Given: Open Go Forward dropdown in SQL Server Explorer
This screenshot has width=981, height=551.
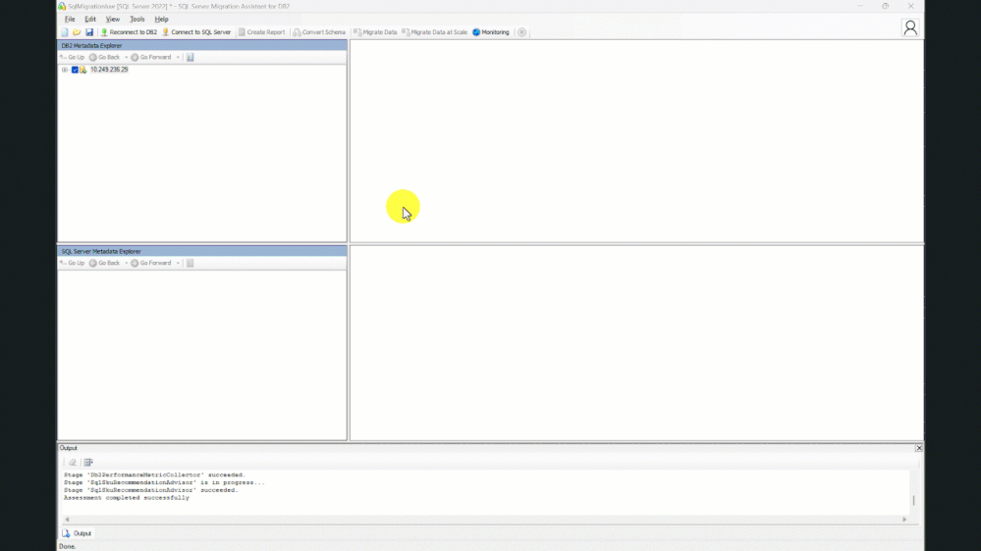Looking at the screenshot, I should (x=179, y=263).
